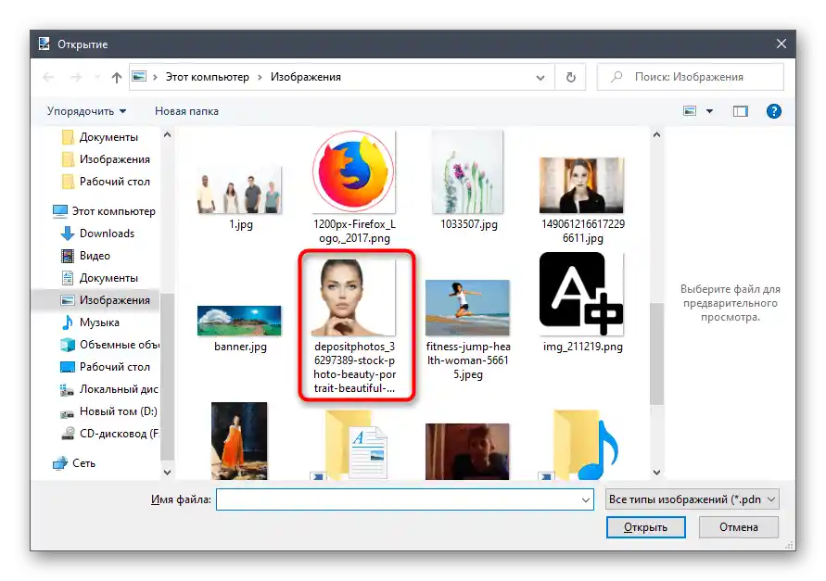
Task: Click the Back navigation arrow
Action: pos(48,78)
